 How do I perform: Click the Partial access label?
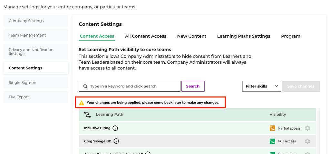[289, 128]
